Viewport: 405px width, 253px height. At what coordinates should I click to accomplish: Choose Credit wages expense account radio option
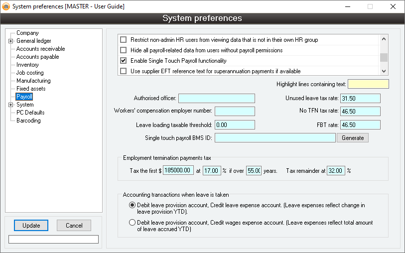click(132, 223)
